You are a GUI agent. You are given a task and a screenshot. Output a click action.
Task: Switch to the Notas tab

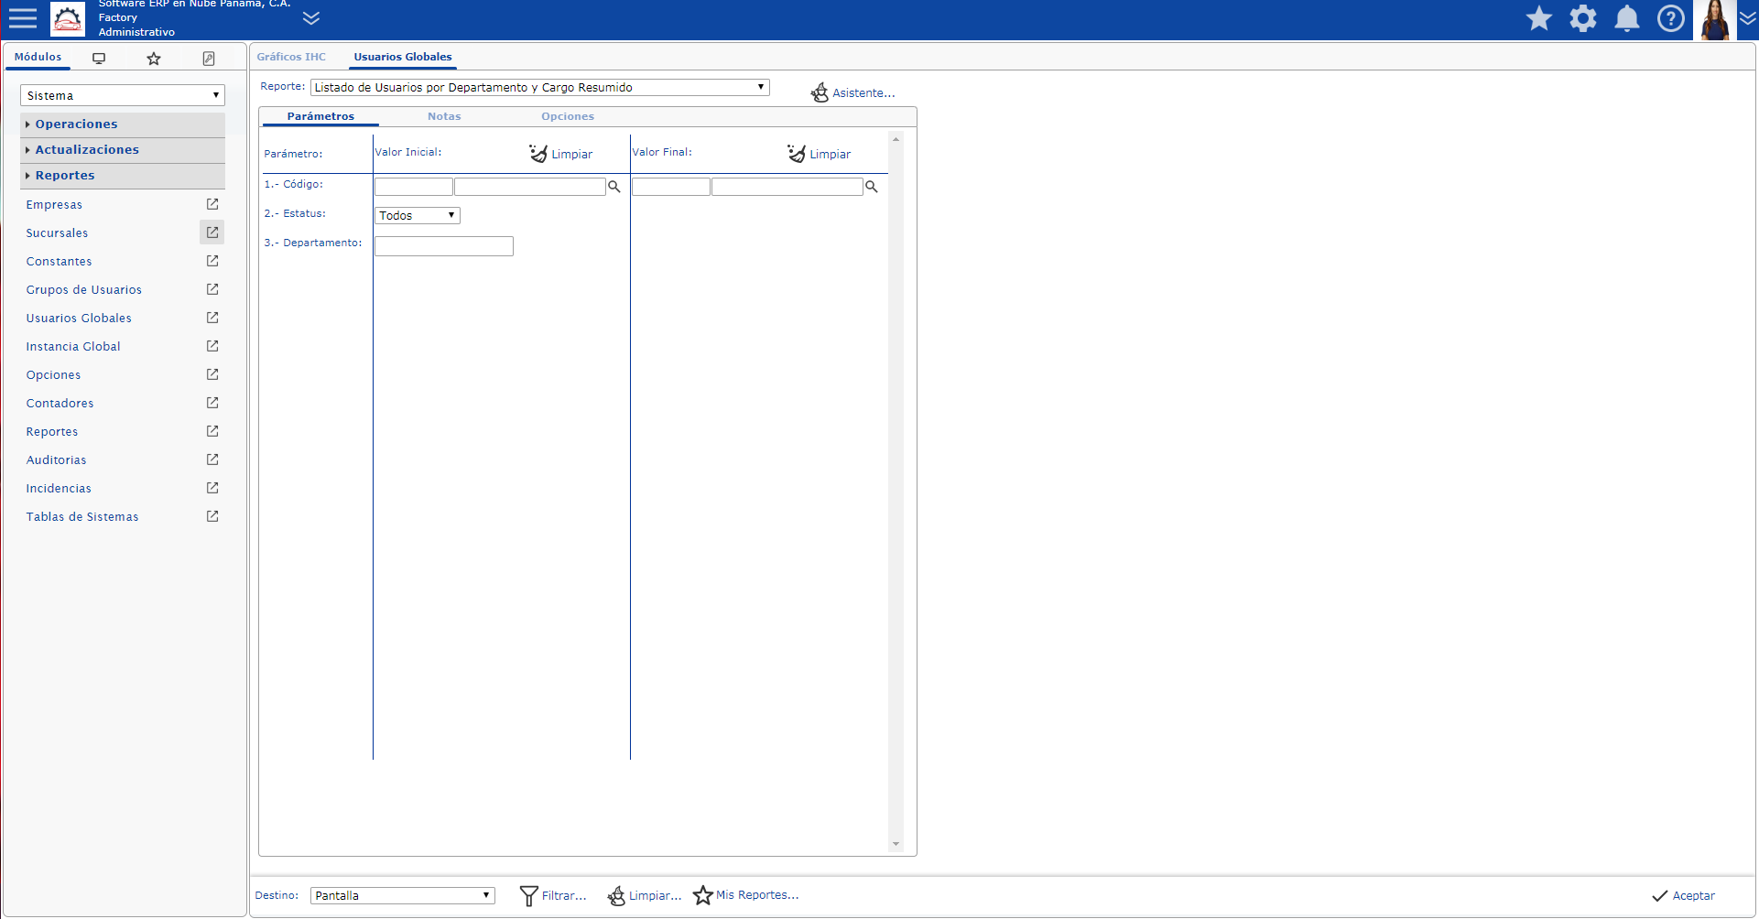(x=444, y=116)
